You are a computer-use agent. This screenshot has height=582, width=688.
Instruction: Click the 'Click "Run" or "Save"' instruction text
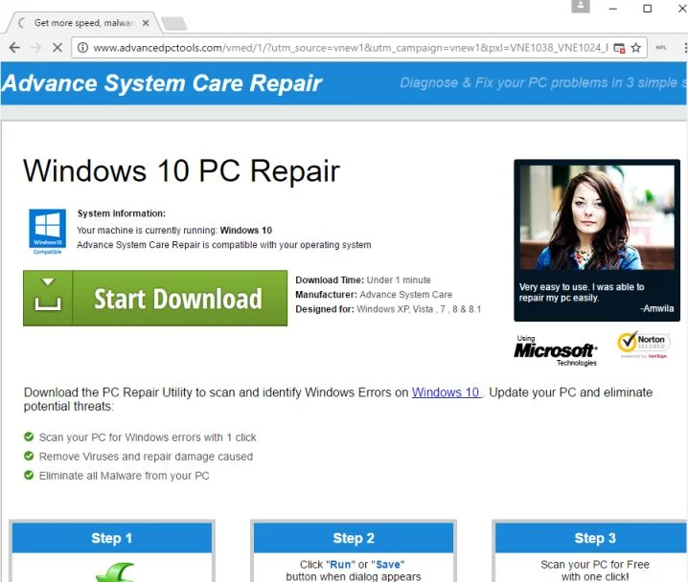click(354, 571)
